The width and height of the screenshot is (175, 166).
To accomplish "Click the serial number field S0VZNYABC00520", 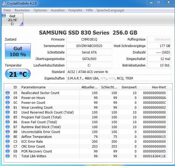I will tap(89, 46).
